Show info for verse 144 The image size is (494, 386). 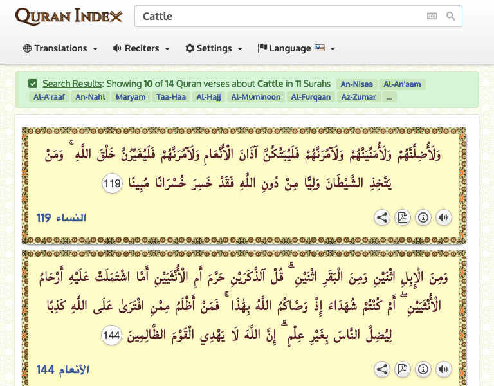pos(423,369)
